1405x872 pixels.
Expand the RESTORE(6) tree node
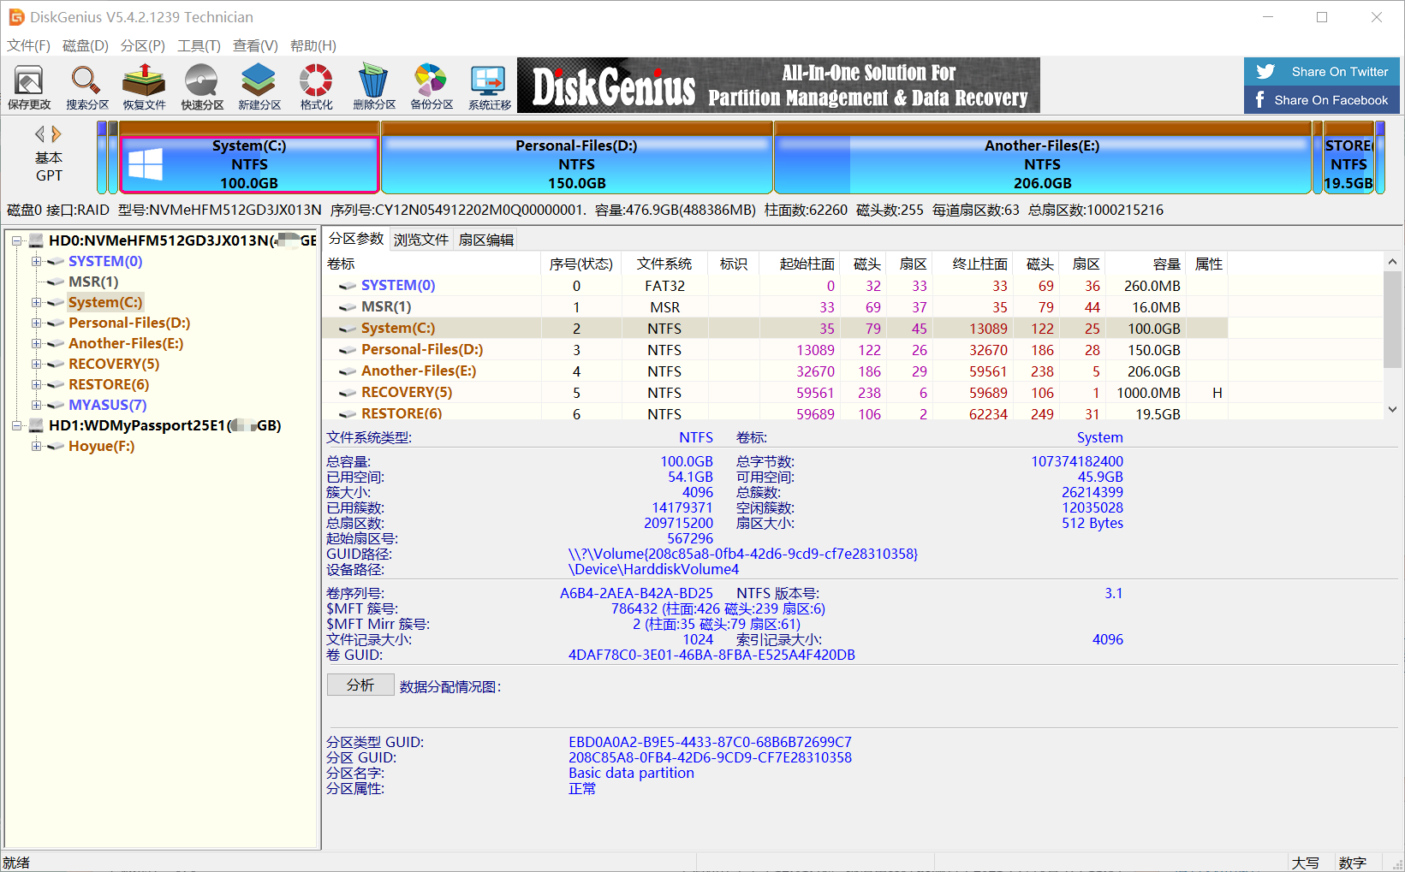[x=36, y=384]
